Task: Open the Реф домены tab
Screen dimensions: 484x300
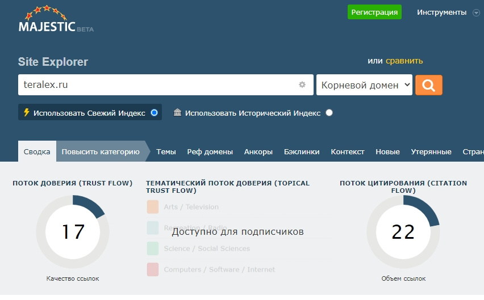Action: point(210,151)
